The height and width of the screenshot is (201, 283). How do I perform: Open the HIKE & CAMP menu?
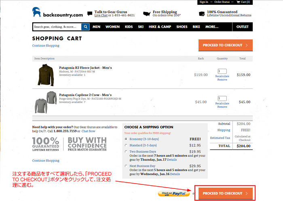click(160, 27)
